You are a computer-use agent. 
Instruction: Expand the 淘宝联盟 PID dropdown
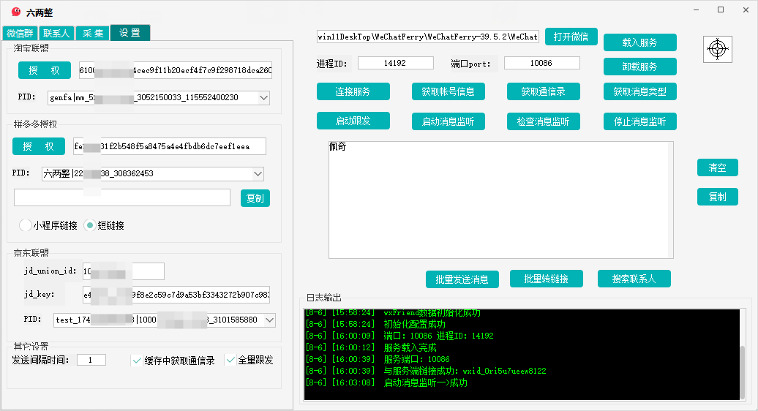(263, 97)
